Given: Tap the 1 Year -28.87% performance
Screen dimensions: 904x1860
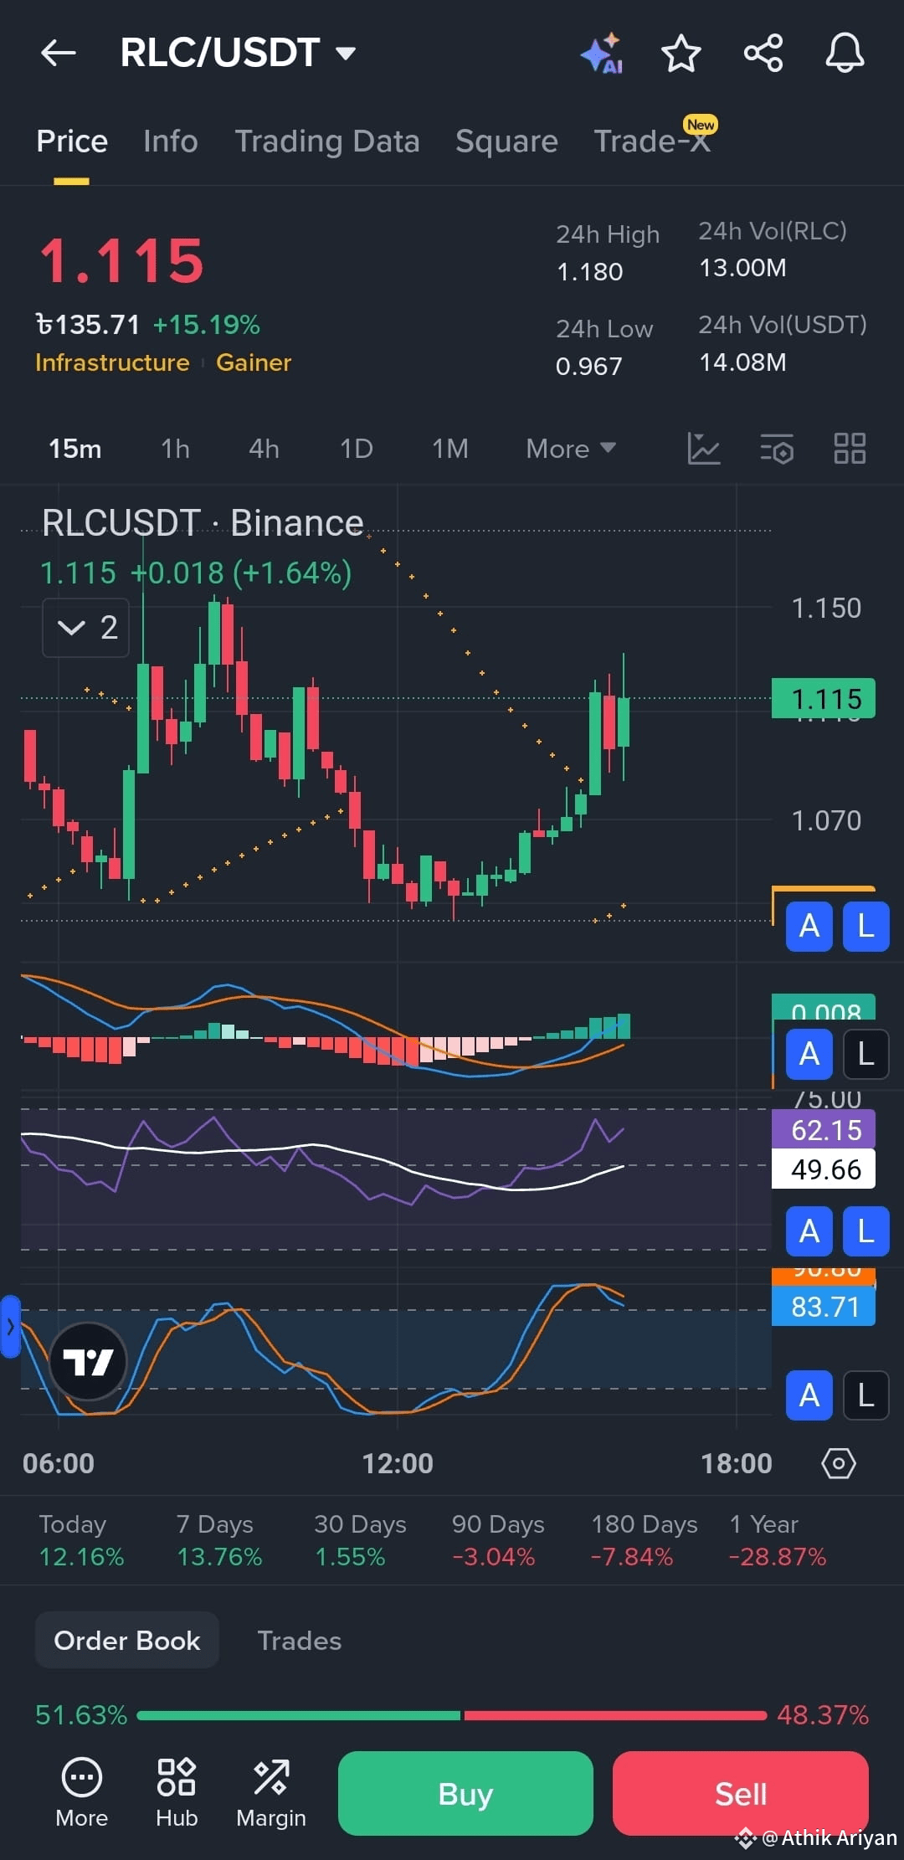Looking at the screenshot, I should point(778,1540).
